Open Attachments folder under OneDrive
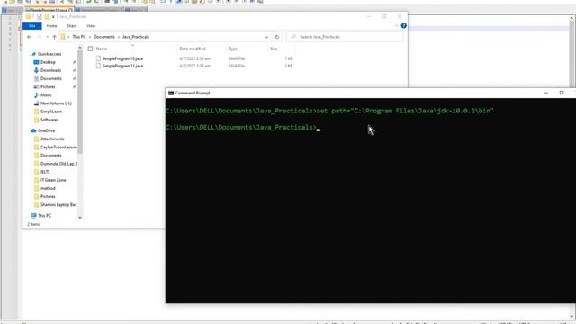Viewport: 576px width, 324px height. tap(52, 139)
